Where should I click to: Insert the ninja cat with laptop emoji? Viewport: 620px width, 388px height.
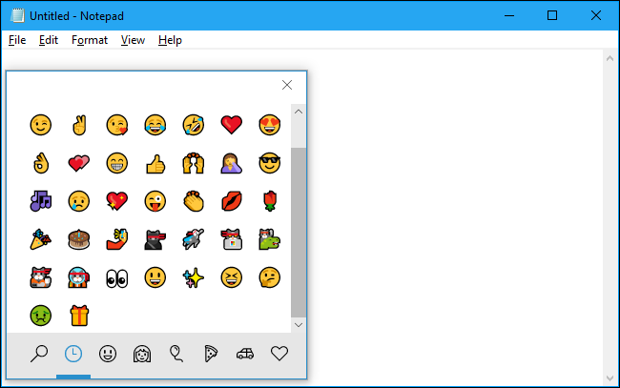[232, 239]
